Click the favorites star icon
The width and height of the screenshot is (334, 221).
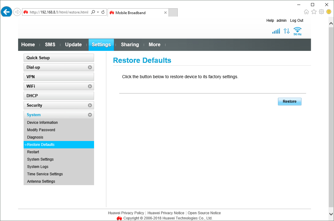(x=314, y=11)
